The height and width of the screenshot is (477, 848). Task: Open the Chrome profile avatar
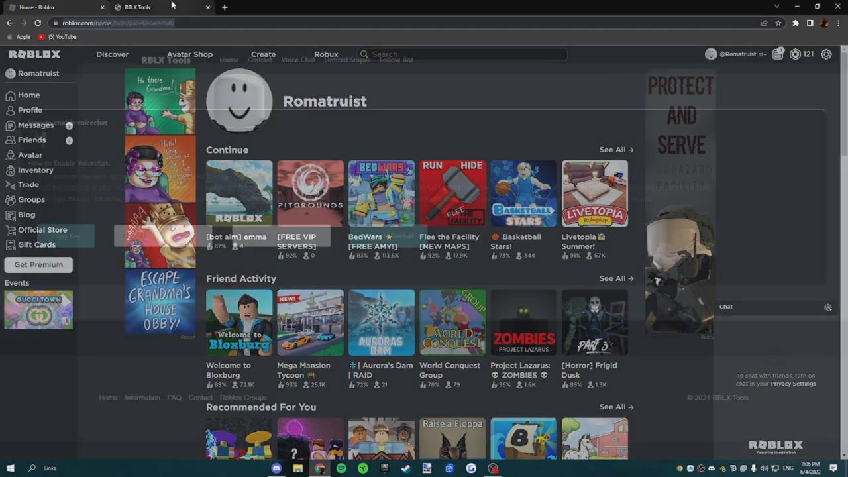(x=824, y=23)
